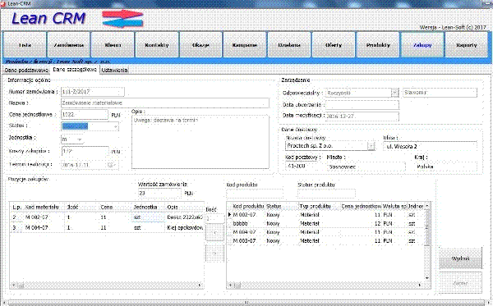Screen dimensions: 493x306
Task: Click the Kod produktu column header
Action: pyautogui.click(x=248, y=206)
